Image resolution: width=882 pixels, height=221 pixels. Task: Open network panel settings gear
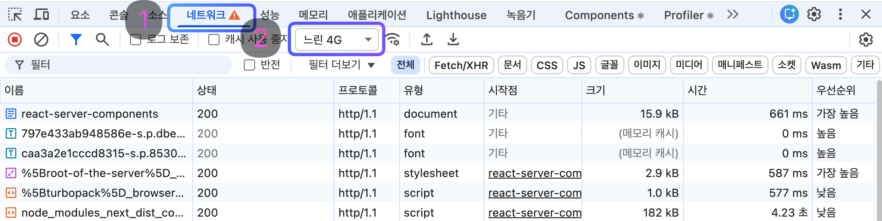(x=866, y=40)
